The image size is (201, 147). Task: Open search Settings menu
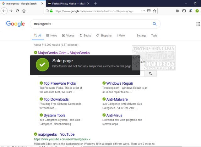(141, 36)
